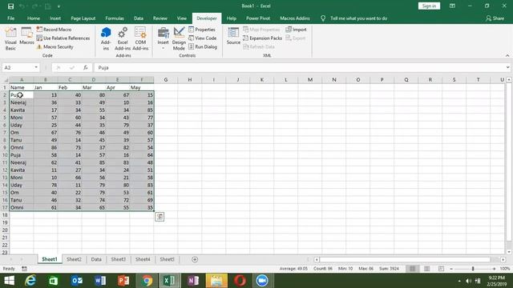Switch to the Data sheet tab

click(96, 259)
